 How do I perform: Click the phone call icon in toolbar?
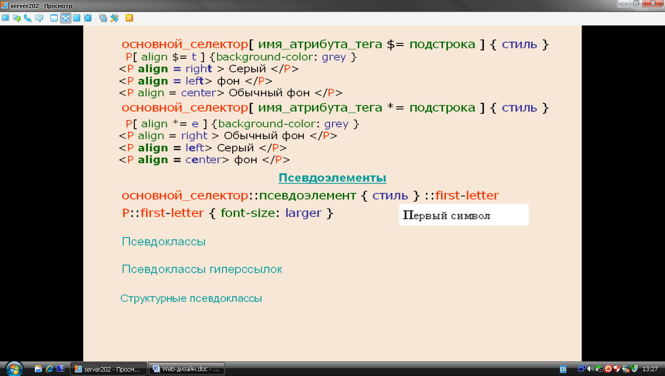pos(28,18)
